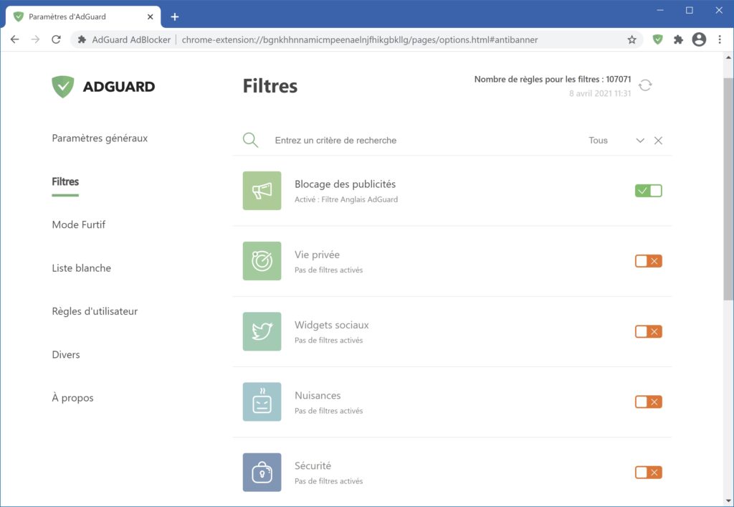Image resolution: width=734 pixels, height=507 pixels.
Task: Click the search magnifier icon
Action: pos(250,140)
